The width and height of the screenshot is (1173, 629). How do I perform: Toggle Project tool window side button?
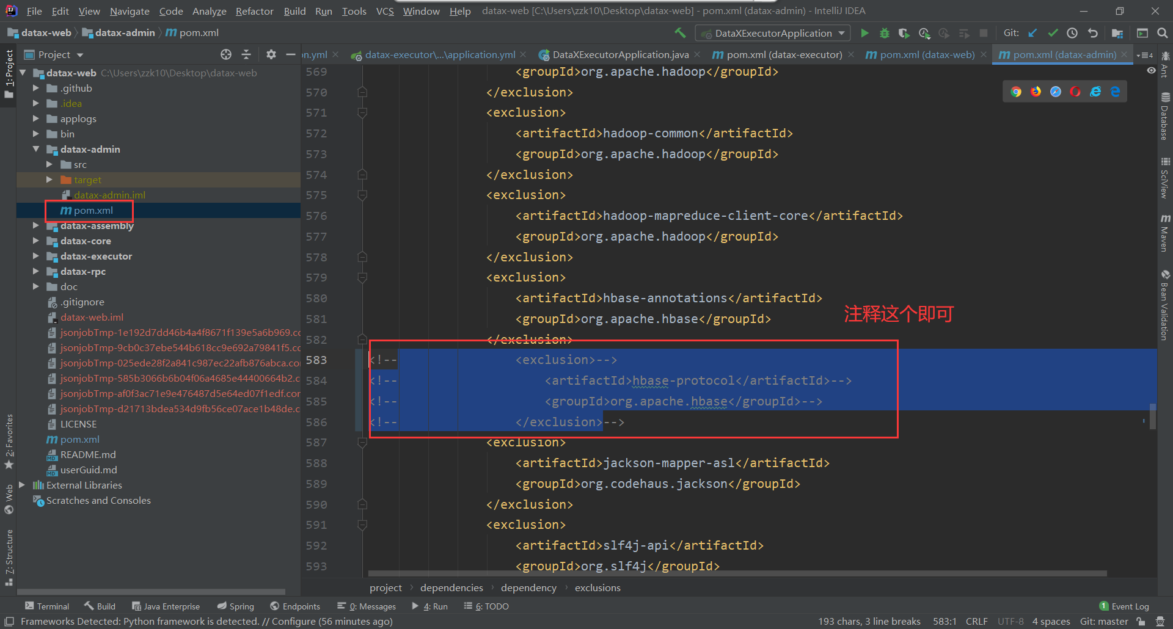[9, 74]
